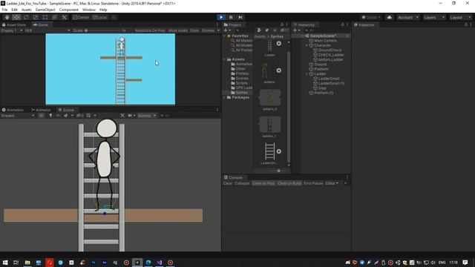Screen dimensions: 475x267
Task: Click the lock icon of the Project panel
Action: (282, 24)
